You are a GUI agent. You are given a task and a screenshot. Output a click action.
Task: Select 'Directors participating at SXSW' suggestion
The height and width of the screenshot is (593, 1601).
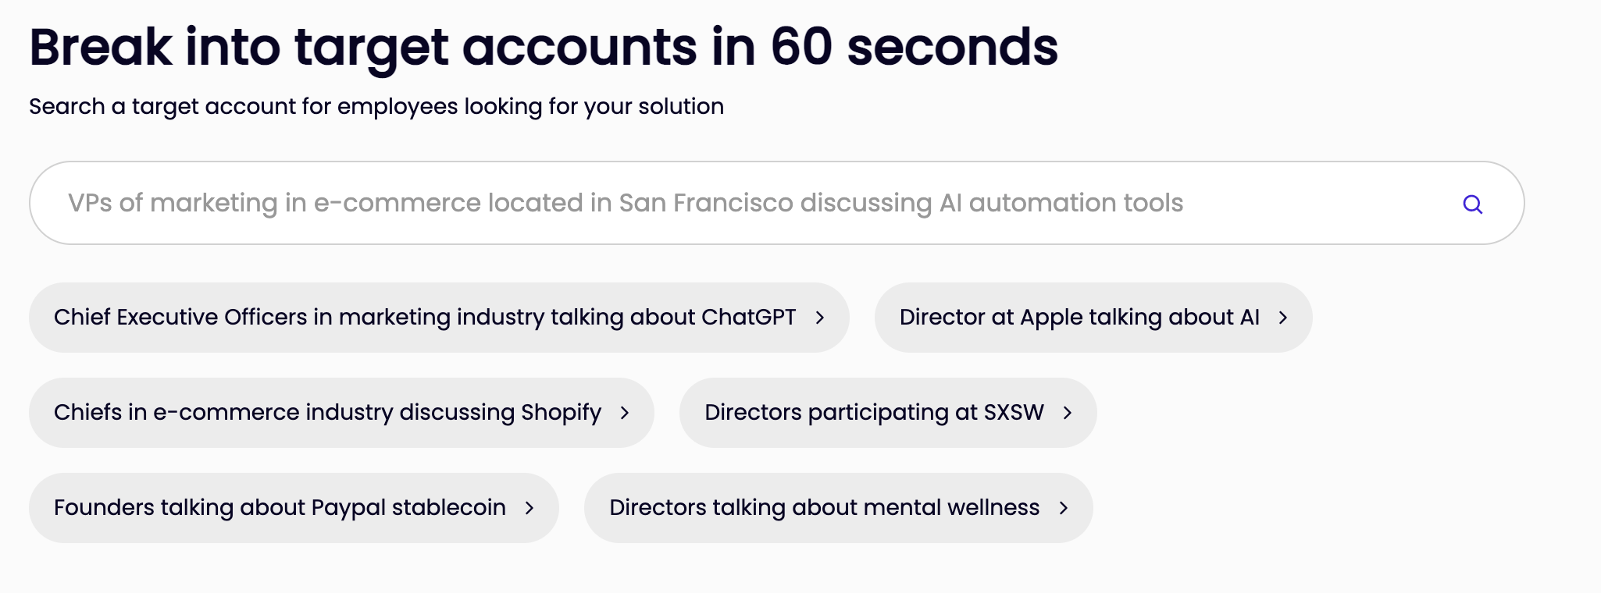[873, 413]
